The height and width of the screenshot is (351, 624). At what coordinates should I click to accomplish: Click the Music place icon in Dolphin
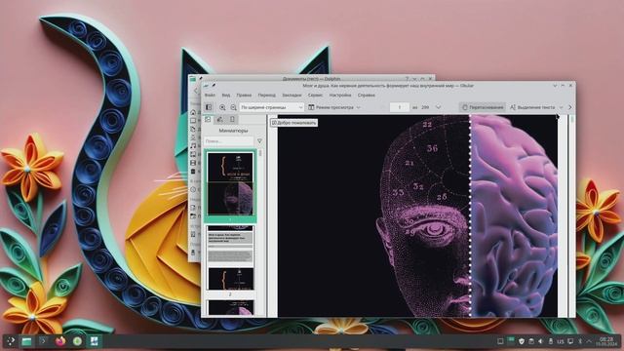[x=193, y=146]
